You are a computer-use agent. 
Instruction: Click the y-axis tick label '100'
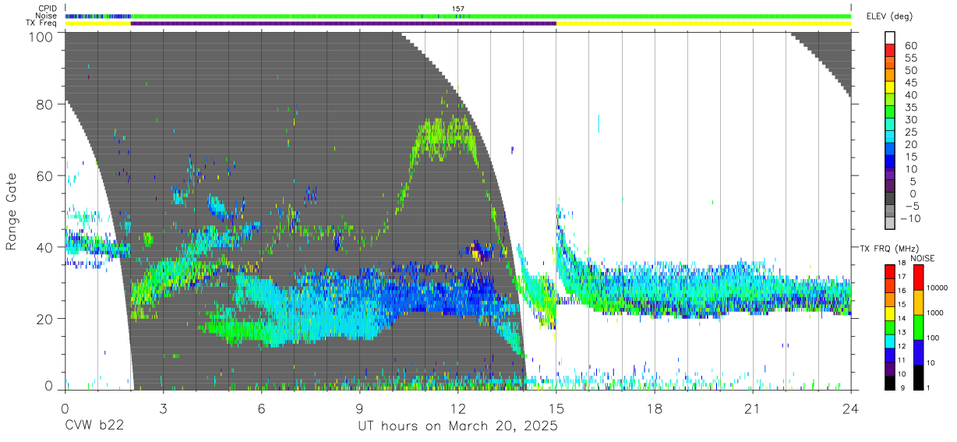pos(41,37)
